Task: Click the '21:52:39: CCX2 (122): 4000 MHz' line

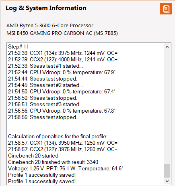Action: 63,59
